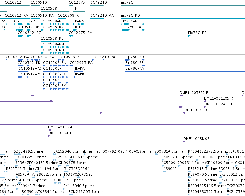Open EST label EK091239.5prime
Image resolution: width=245 pixels, height=196 pixels.
click(177, 157)
